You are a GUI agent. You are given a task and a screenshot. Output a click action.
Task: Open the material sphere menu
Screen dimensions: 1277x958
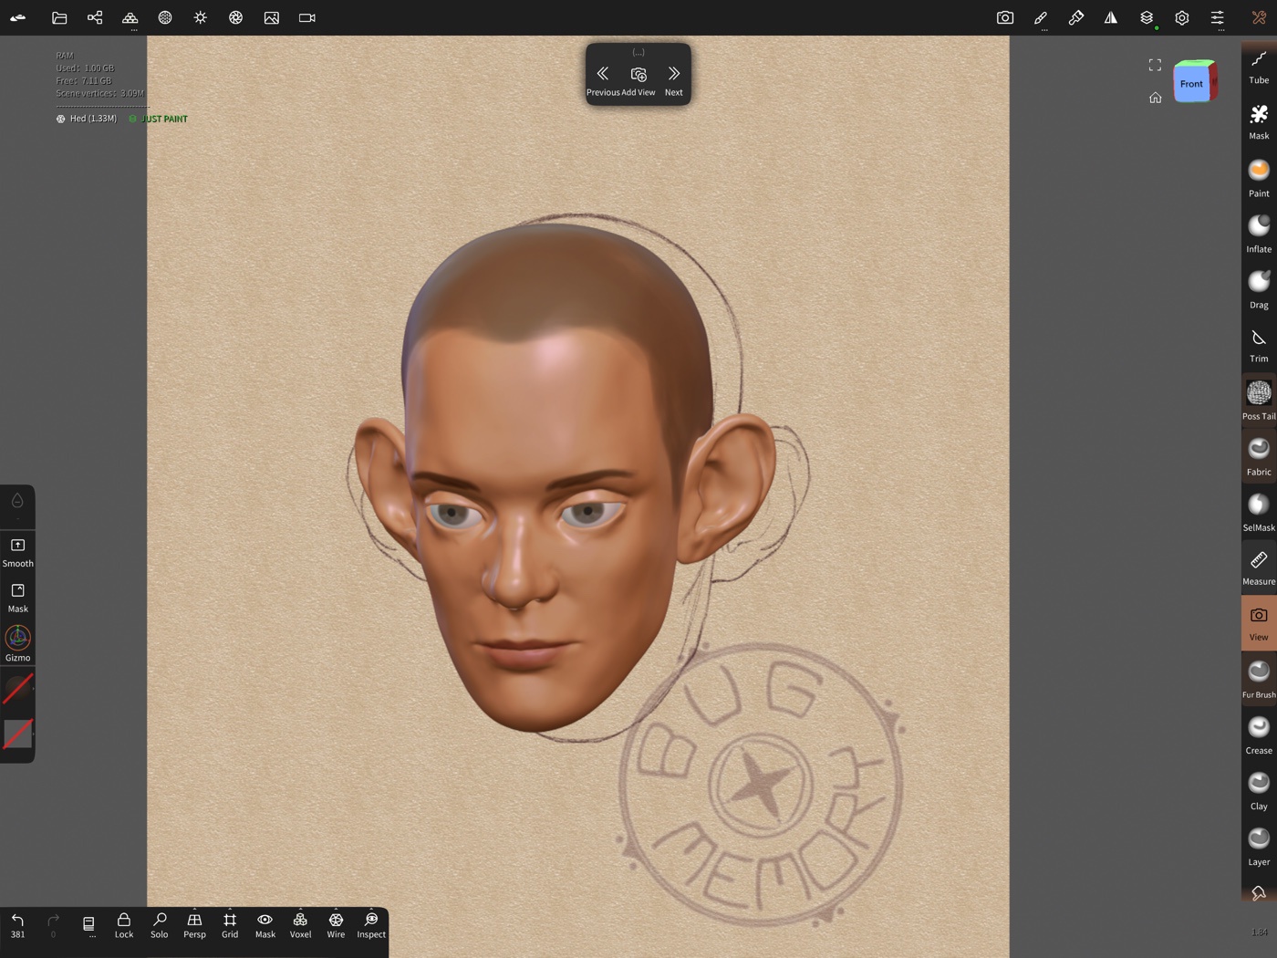click(165, 17)
